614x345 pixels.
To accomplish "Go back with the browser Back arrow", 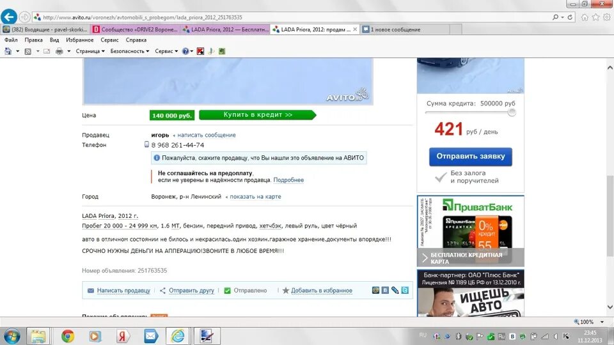I will tap(9, 17).
